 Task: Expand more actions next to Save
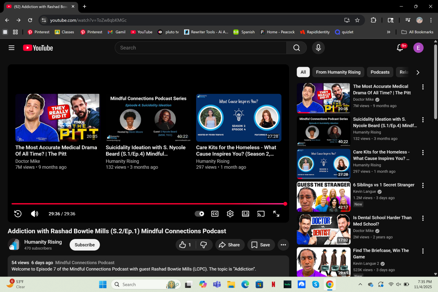pos(283,245)
